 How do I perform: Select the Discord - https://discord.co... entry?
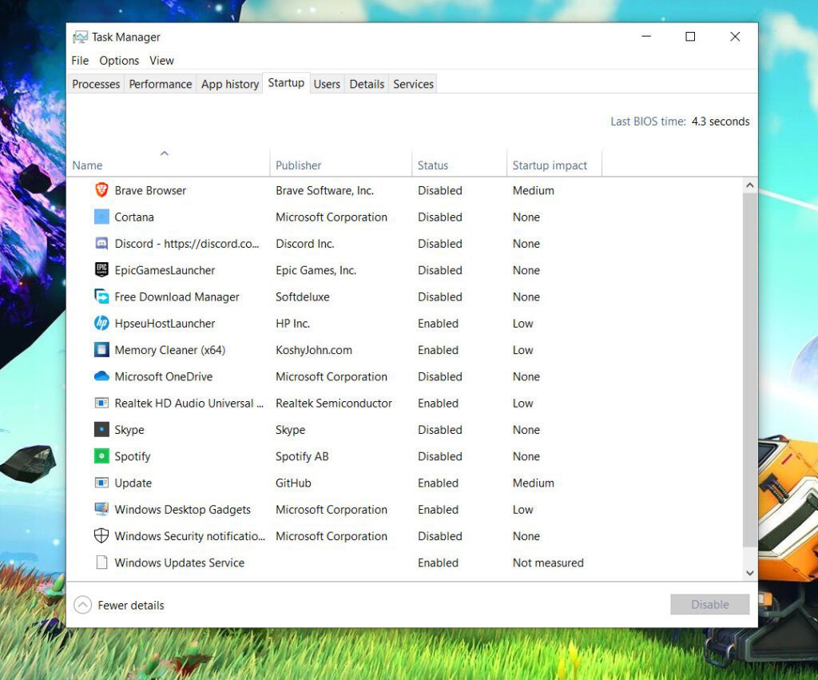tap(187, 244)
